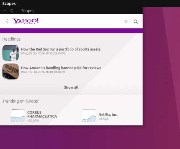Click the Corbus +29.34% change value
Image resolution: width=180 pixels, height=149 pixels.
point(33,121)
